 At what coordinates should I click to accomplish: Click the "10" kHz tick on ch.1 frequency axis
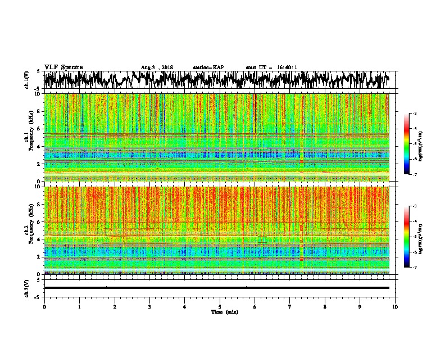click(x=38, y=94)
